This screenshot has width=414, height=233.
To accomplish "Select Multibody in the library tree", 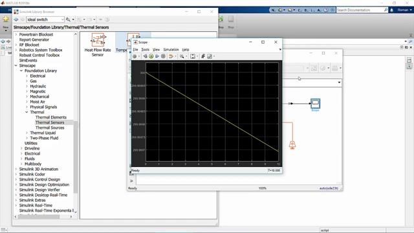I will click(x=33, y=164).
